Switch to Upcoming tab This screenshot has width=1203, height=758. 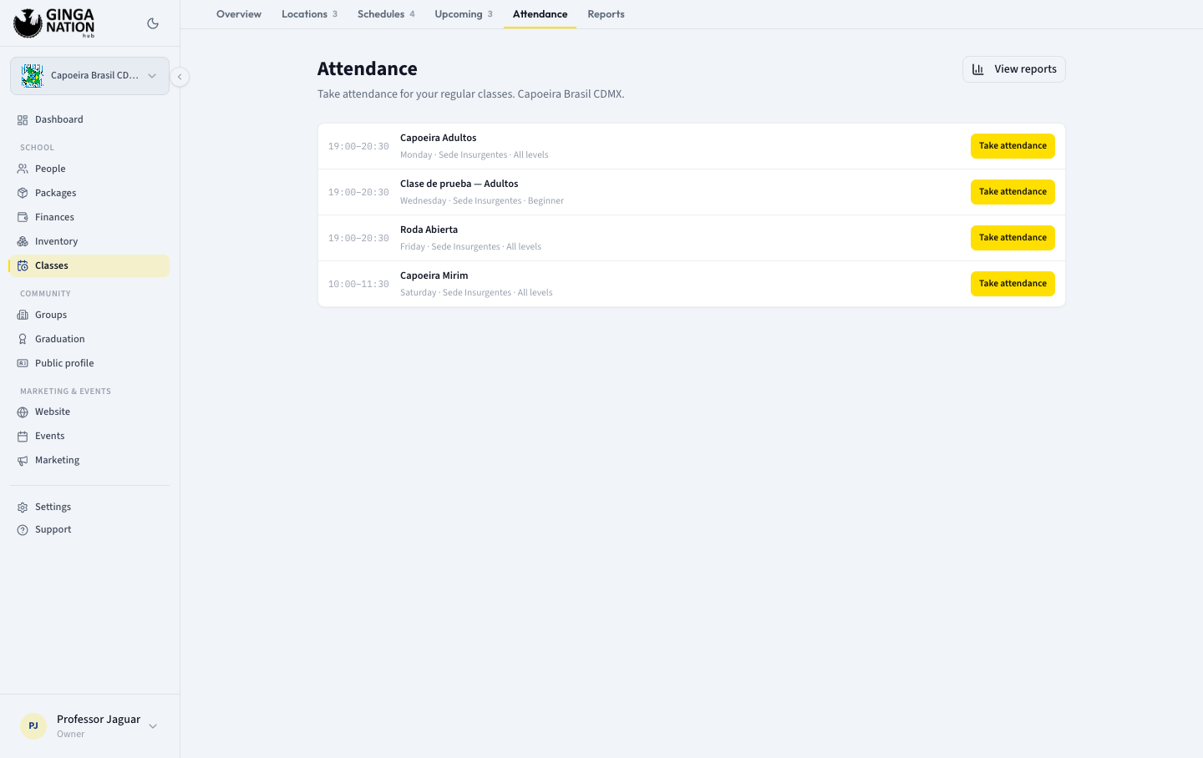(464, 14)
